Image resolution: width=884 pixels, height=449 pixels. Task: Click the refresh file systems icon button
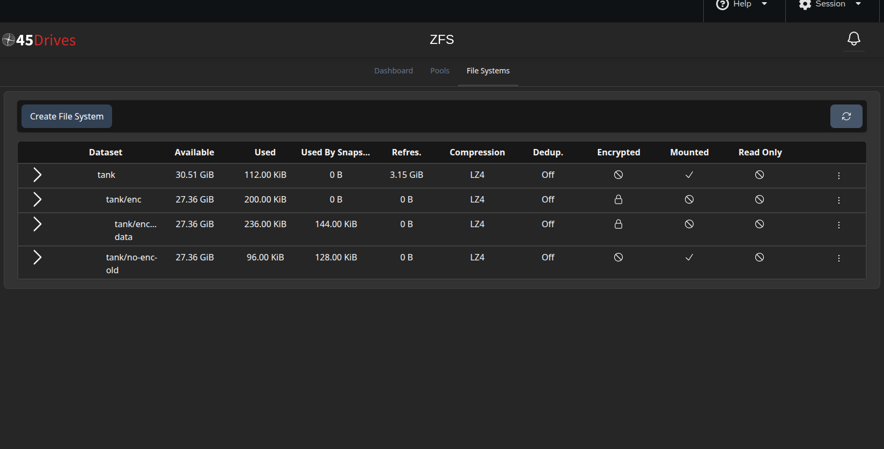coord(846,116)
